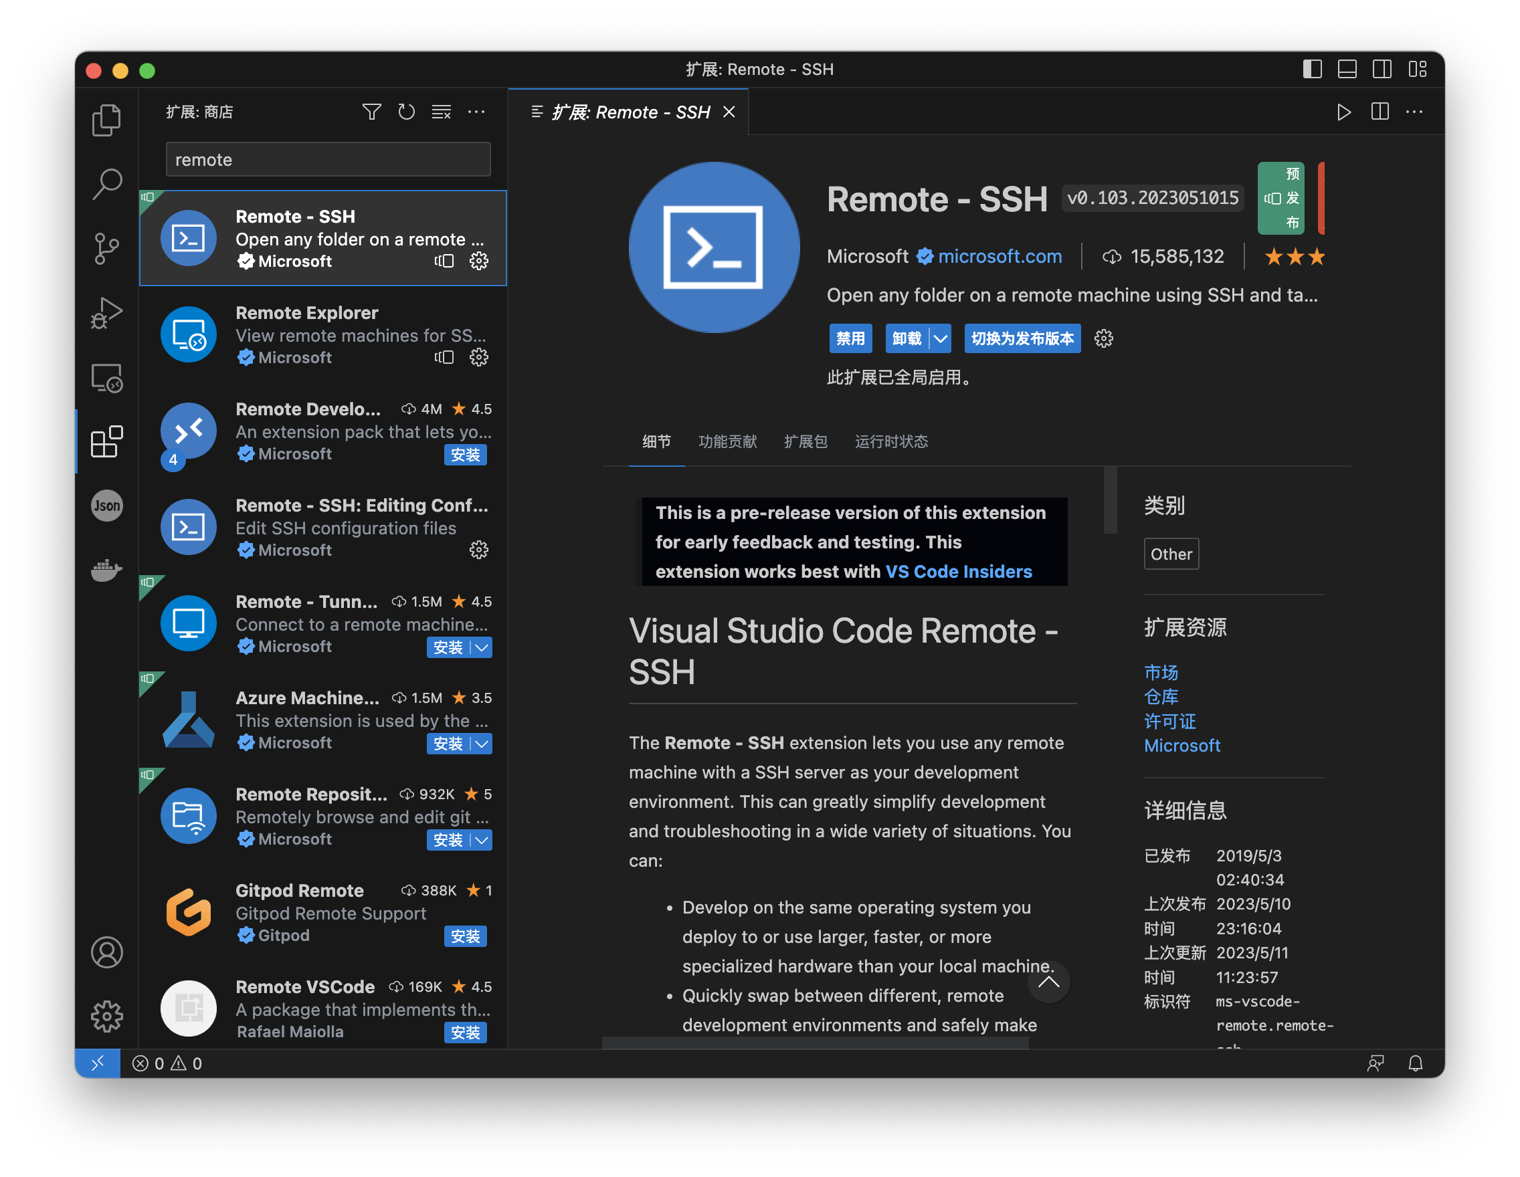Open Accounts menu icon
This screenshot has width=1520, height=1177.
click(x=106, y=952)
